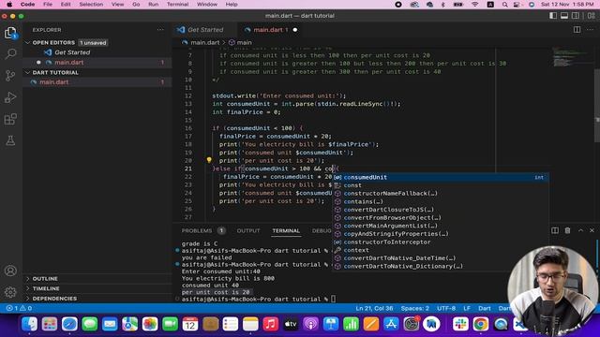Viewport: 600px width, 337px height.
Task: Click Ln 21, Col 36 status item
Action: pyautogui.click(x=374, y=308)
